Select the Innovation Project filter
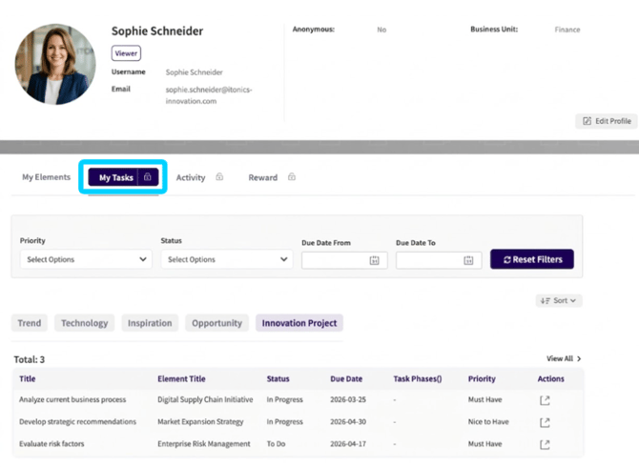The height and width of the screenshot is (467, 639). [x=299, y=323]
